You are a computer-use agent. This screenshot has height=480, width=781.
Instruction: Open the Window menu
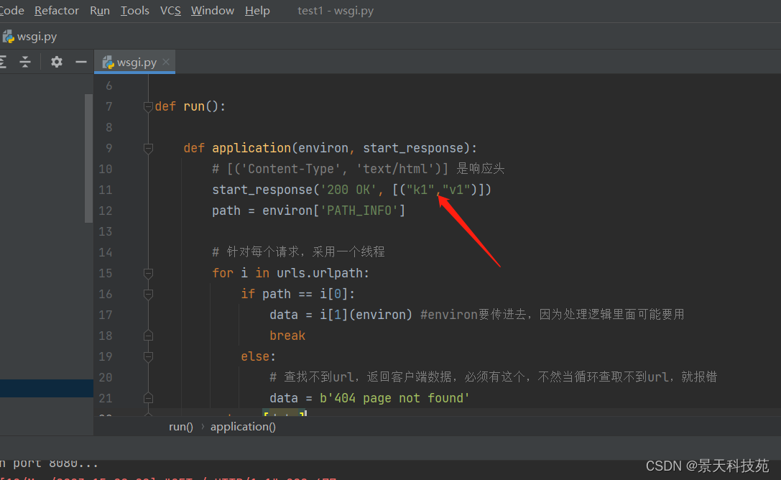(212, 11)
